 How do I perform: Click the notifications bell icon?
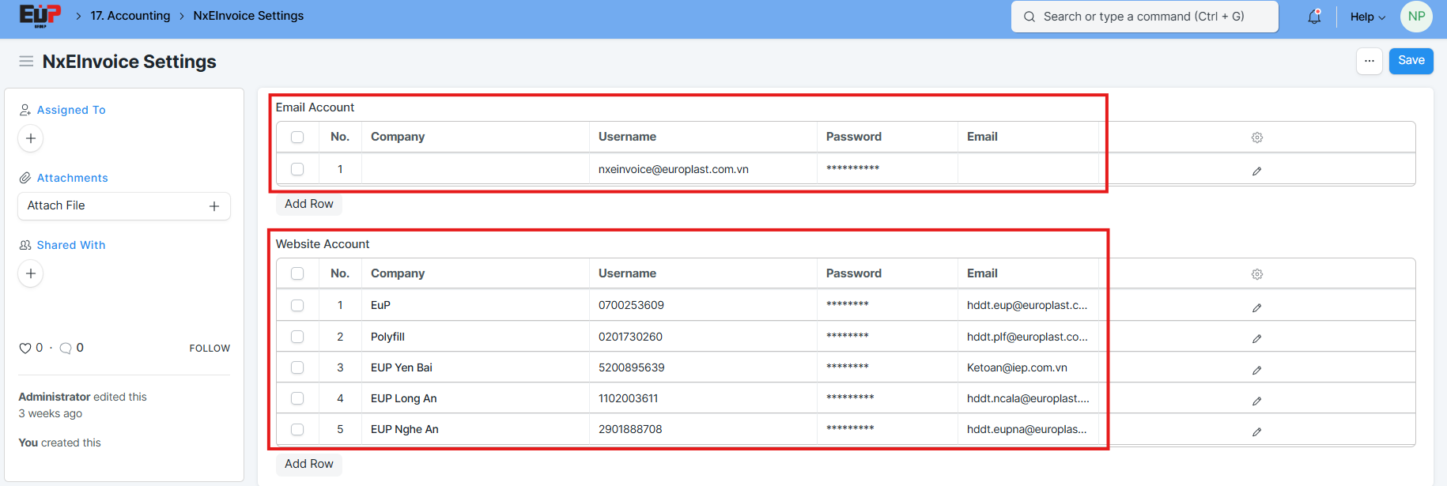tap(1314, 17)
